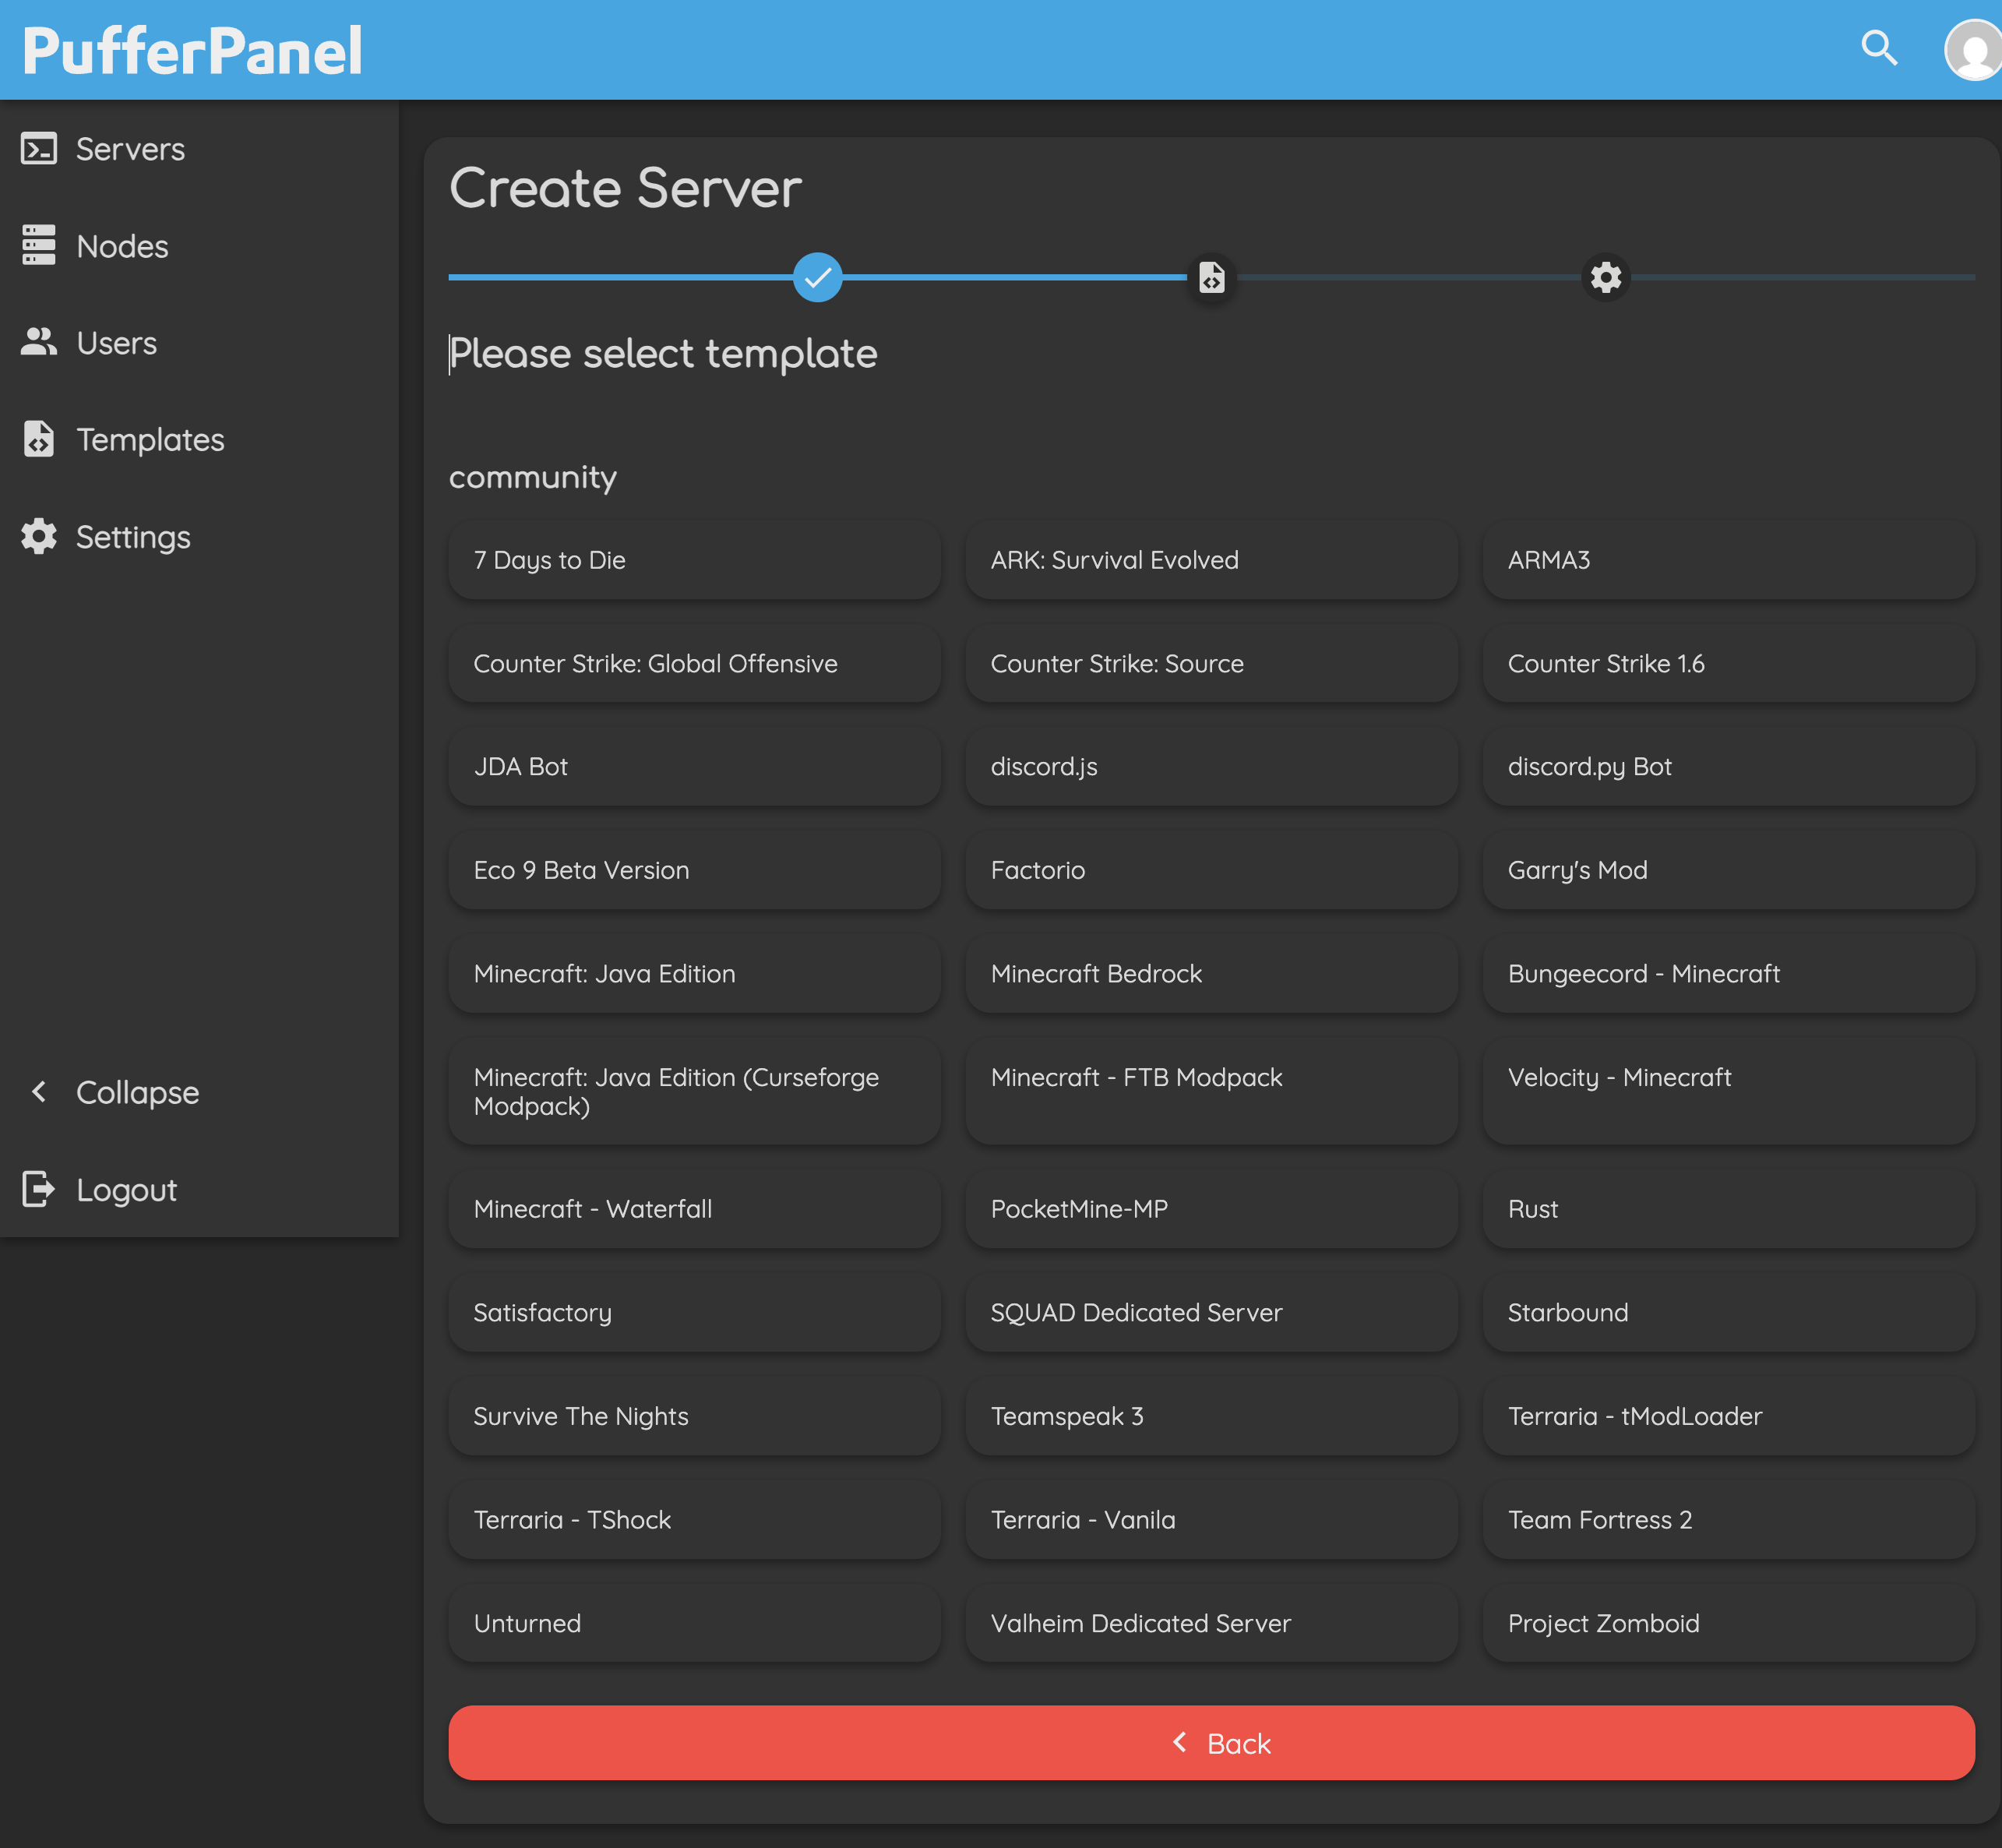This screenshot has width=2002, height=1848.
Task: Choose the Valheim Dedicated Server template
Action: [1211, 1623]
